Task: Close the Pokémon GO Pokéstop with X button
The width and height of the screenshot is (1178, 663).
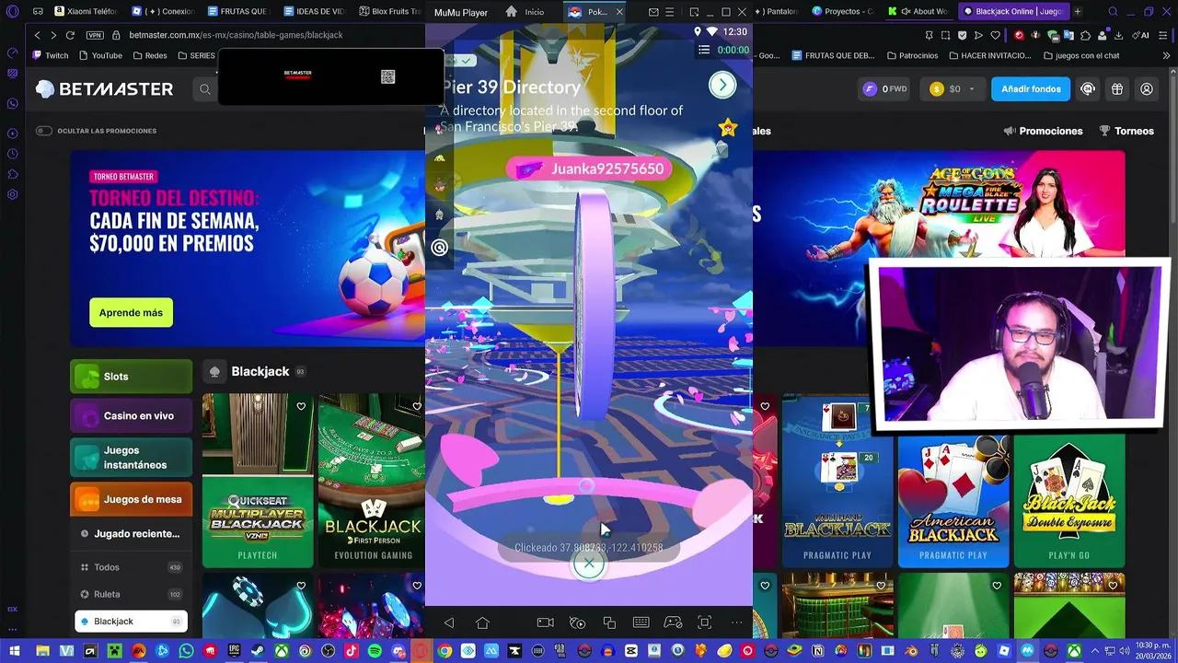Action: coord(589,564)
